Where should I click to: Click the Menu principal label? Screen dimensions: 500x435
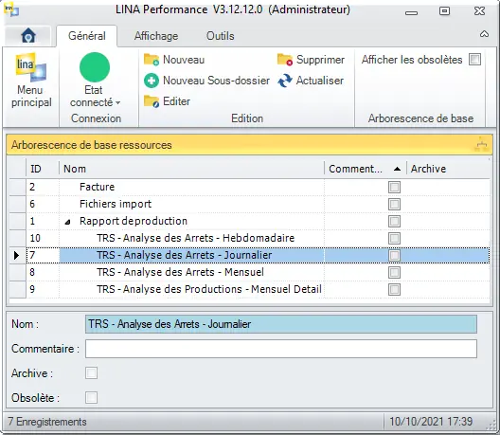point(31,96)
